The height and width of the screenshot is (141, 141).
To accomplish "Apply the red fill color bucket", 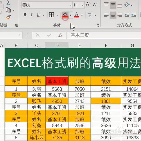I will point(65,15).
